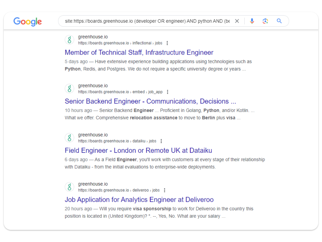Viewport: 322px width, 242px height.
Task: Open more options for inflectionai result
Action: click(x=167, y=43)
